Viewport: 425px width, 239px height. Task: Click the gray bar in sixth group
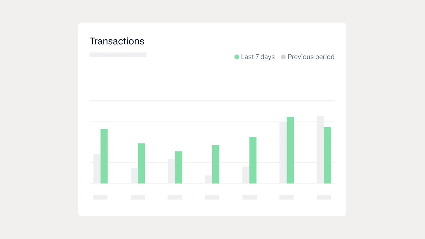point(283,153)
